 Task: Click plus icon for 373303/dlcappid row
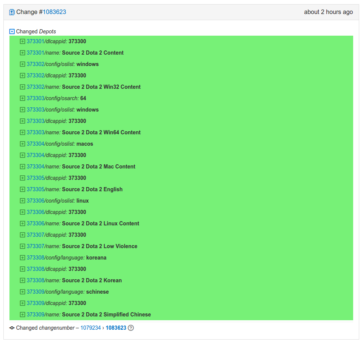[x=22, y=121]
